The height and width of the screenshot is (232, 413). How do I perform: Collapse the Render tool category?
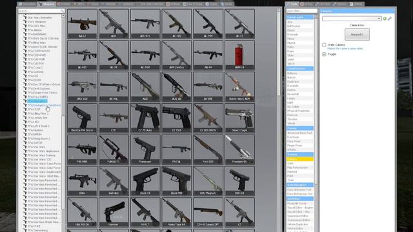click(299, 155)
